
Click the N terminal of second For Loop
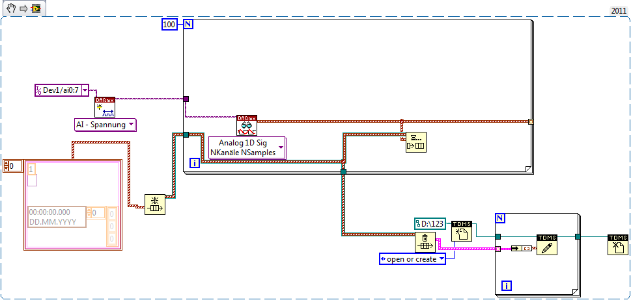click(x=500, y=218)
